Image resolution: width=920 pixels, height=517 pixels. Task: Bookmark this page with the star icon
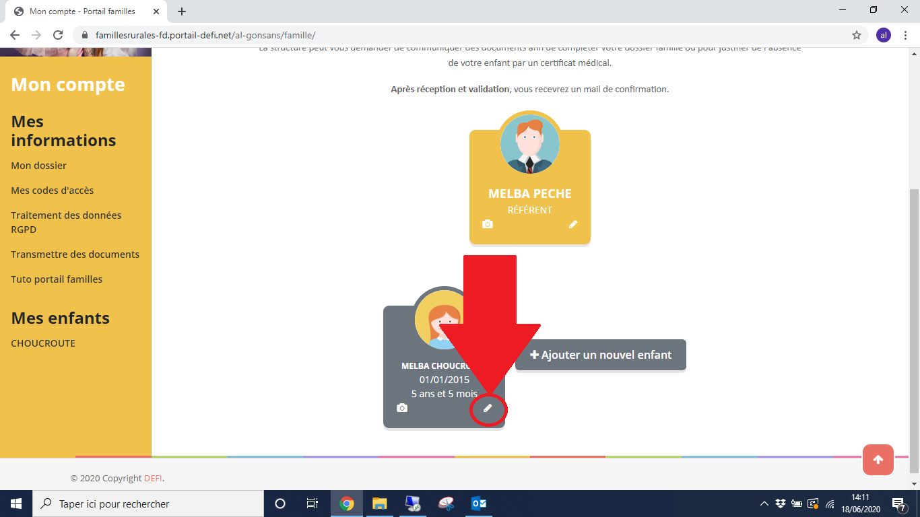tap(857, 35)
